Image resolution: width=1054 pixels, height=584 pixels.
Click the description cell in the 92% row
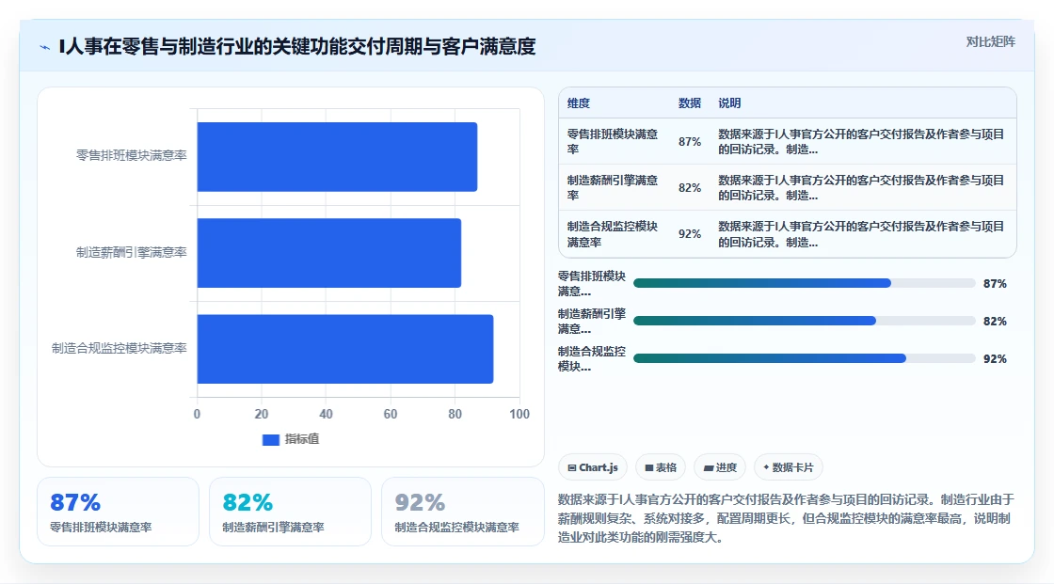click(861, 234)
